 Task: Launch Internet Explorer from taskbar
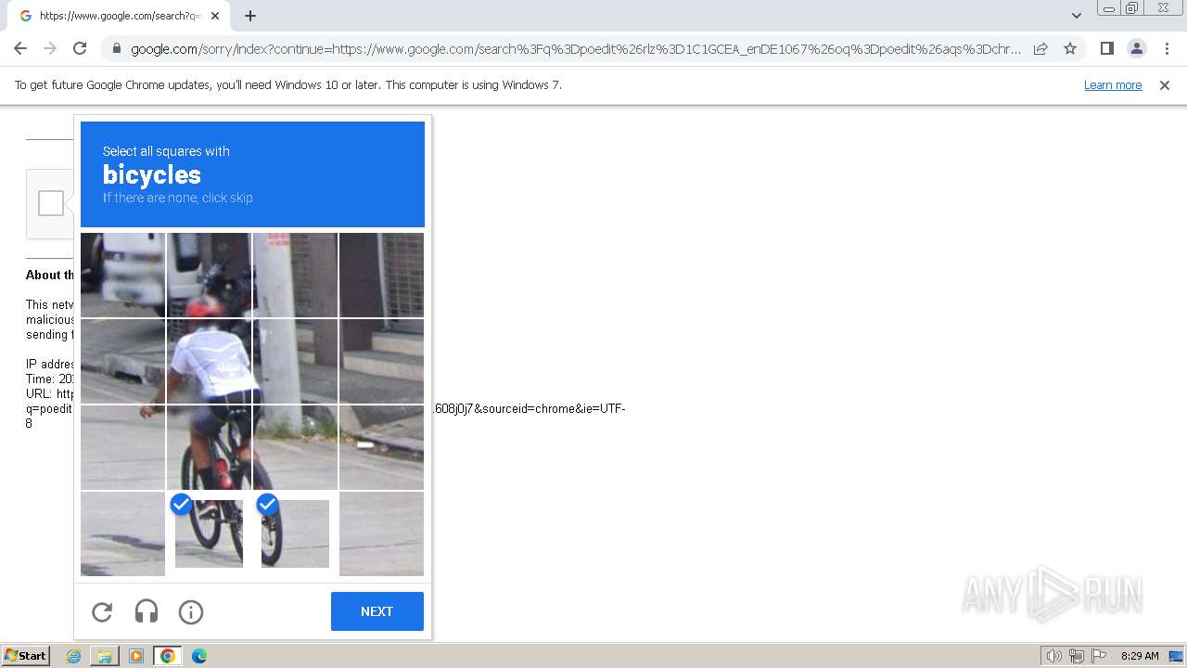[x=74, y=656]
